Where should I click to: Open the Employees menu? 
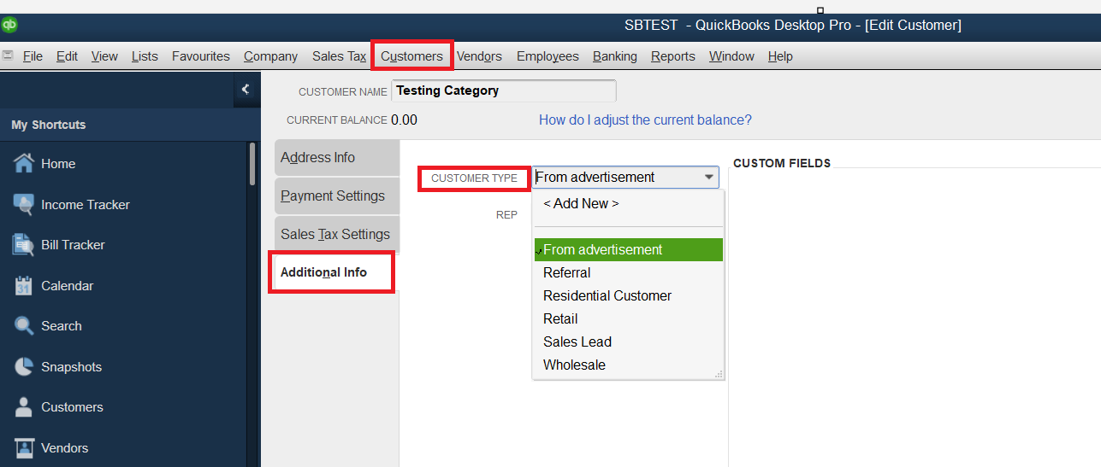[x=548, y=56]
